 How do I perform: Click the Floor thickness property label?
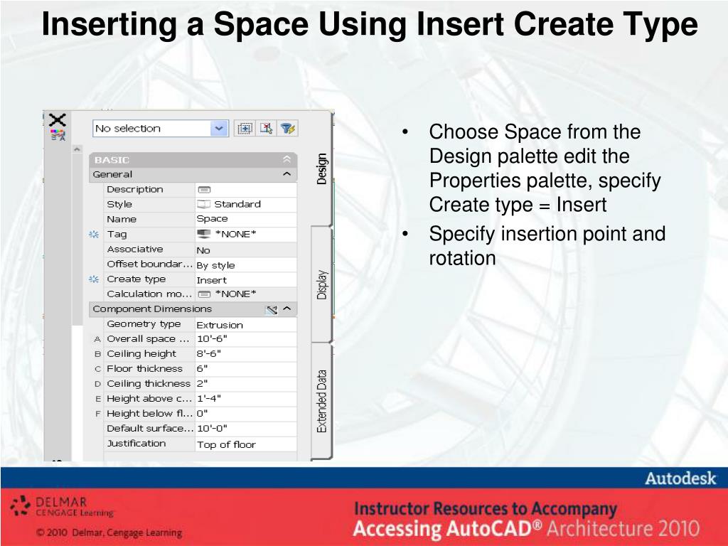click(145, 369)
